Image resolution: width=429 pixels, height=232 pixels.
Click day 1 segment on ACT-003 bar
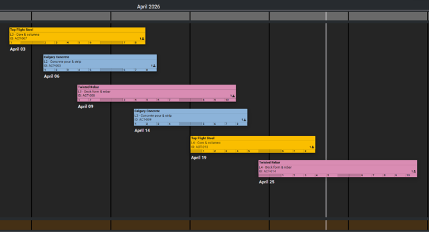point(49,70)
